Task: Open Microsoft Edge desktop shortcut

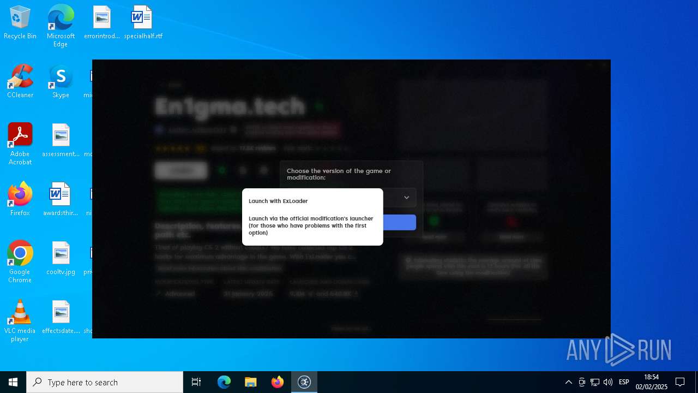Action: click(x=61, y=26)
